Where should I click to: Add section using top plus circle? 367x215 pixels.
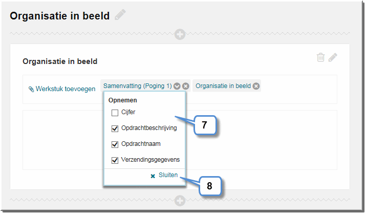click(x=180, y=34)
